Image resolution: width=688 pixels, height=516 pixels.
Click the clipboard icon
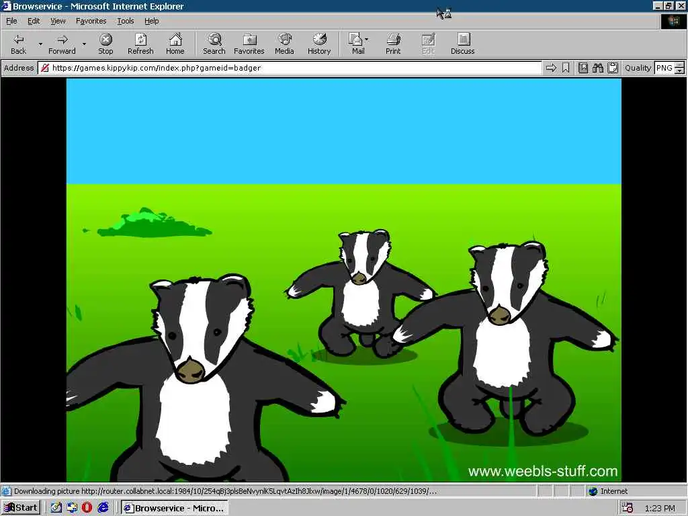point(613,68)
